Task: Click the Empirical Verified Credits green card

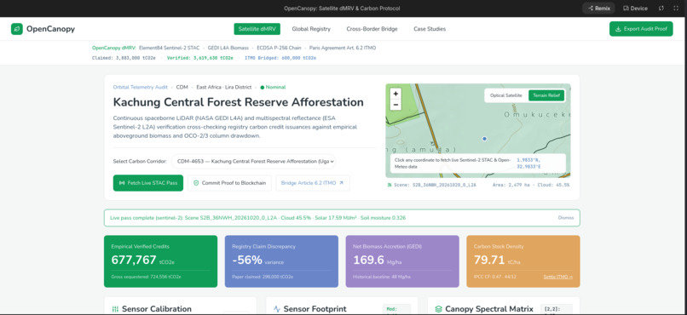Action: 160,261
